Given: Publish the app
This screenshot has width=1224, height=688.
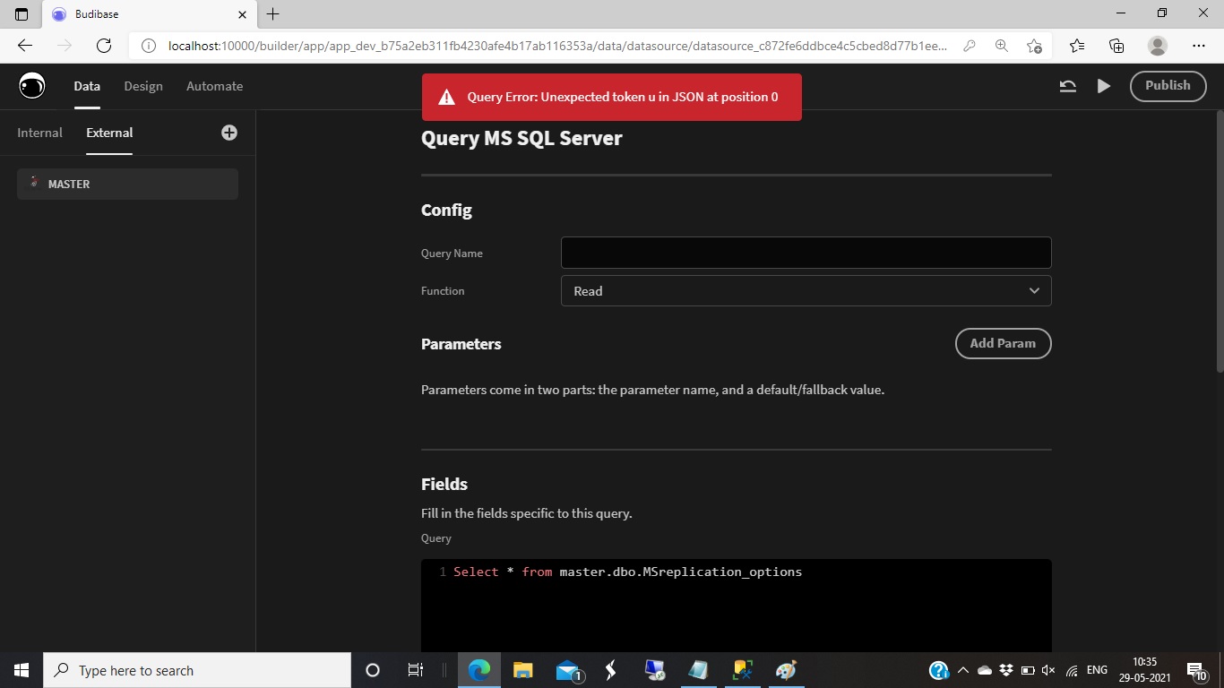Looking at the screenshot, I should 1168,86.
